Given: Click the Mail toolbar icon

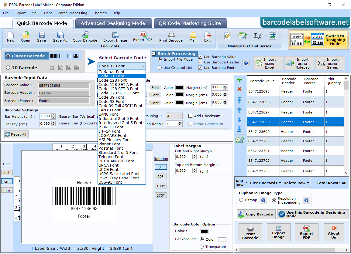Looking at the screenshot, I should [193, 37].
